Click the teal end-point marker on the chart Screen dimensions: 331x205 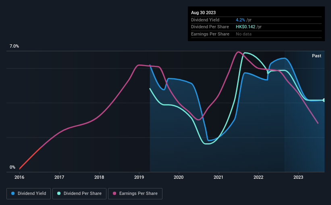(x=324, y=100)
